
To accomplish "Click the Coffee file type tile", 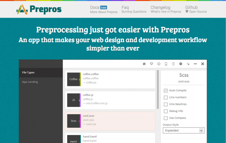I will (x=74, y=79).
